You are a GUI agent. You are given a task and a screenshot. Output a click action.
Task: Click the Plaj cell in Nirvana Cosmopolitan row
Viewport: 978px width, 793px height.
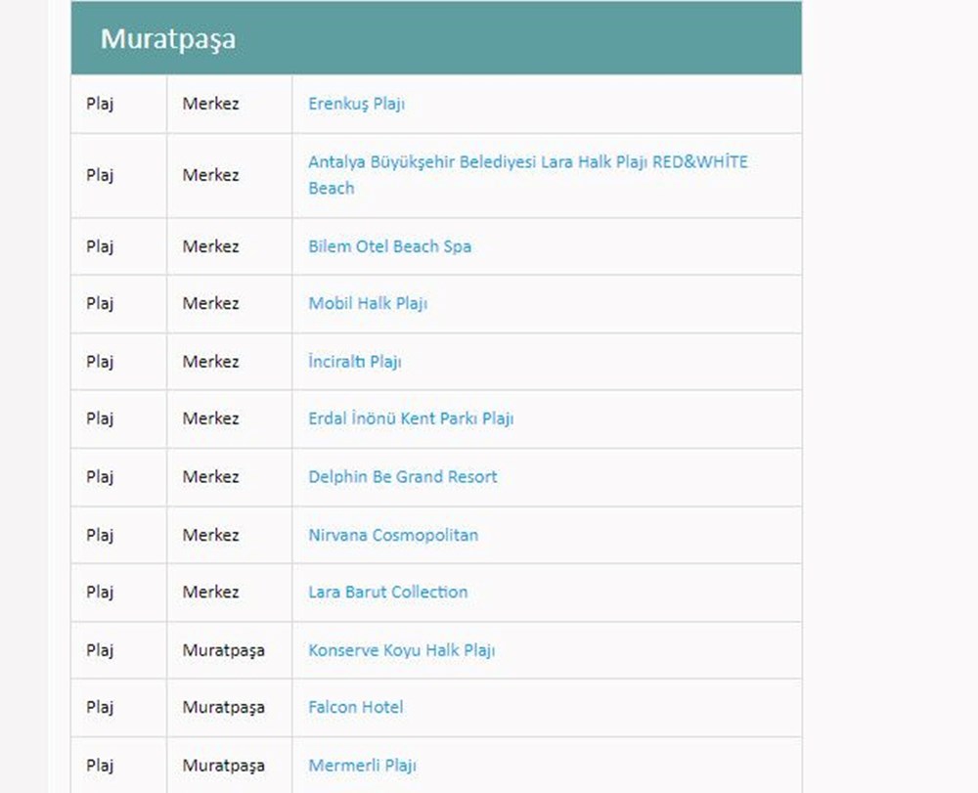(100, 535)
